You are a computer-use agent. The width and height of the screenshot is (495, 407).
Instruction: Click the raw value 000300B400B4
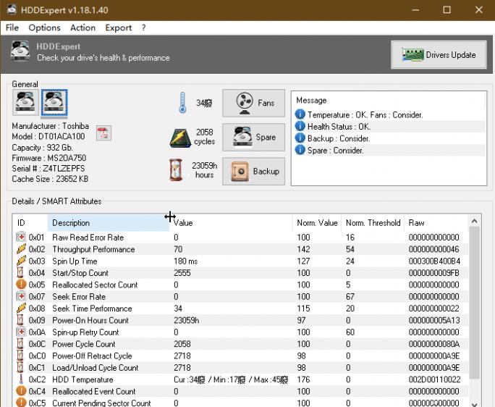tap(434, 261)
